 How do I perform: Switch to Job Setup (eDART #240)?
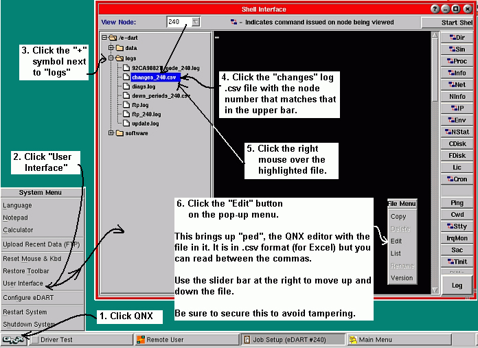point(293,340)
